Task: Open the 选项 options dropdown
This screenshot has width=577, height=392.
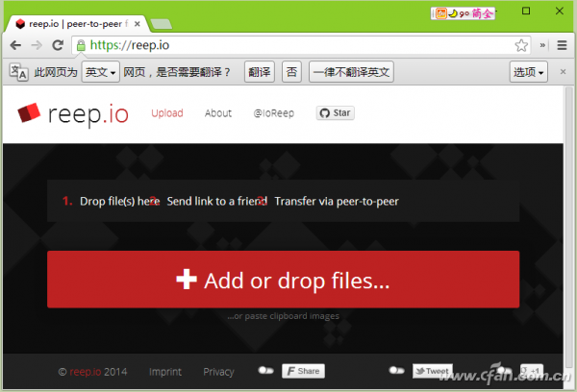Action: [528, 72]
